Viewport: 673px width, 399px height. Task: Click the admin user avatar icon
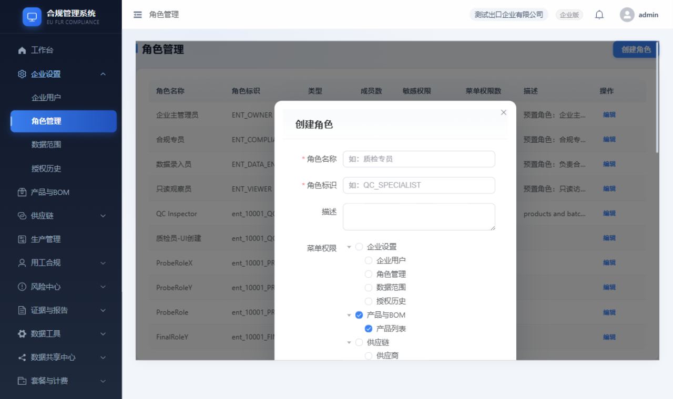[627, 15]
